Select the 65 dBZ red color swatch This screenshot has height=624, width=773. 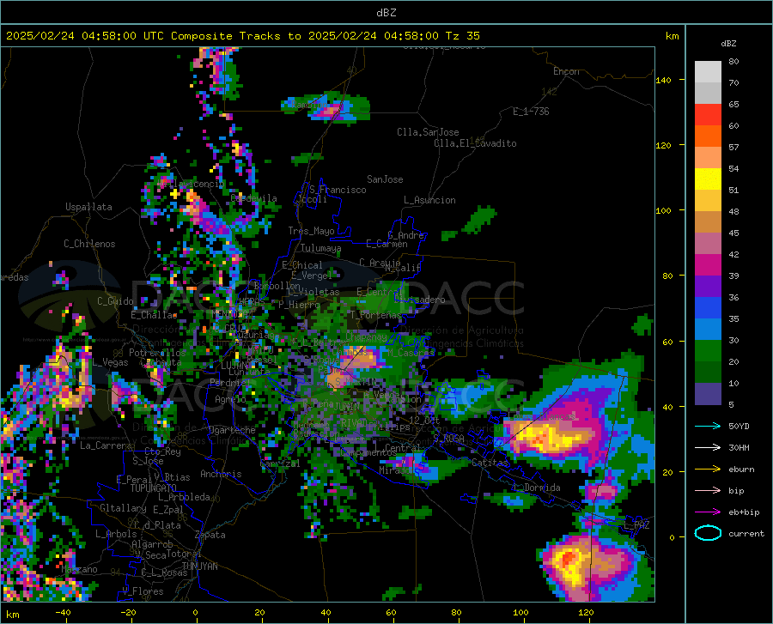click(708, 114)
